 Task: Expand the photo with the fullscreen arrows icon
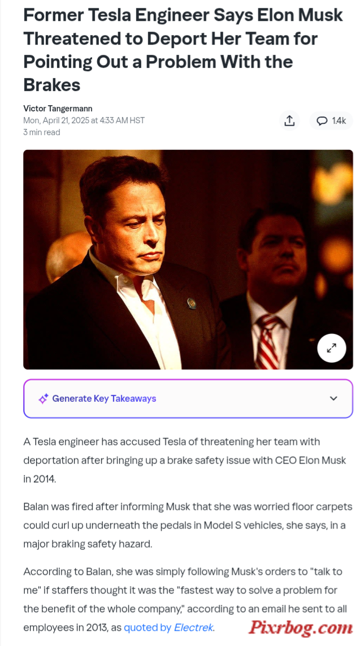tap(331, 348)
